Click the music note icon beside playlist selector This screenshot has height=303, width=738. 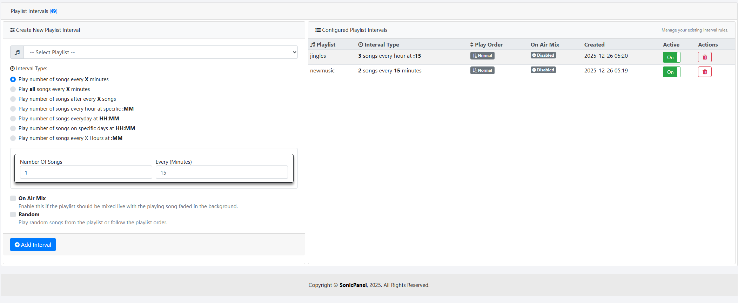tap(17, 52)
